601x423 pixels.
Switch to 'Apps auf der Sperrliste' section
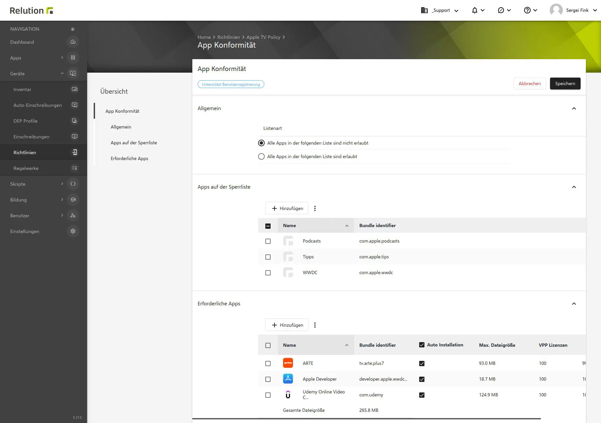(x=134, y=143)
